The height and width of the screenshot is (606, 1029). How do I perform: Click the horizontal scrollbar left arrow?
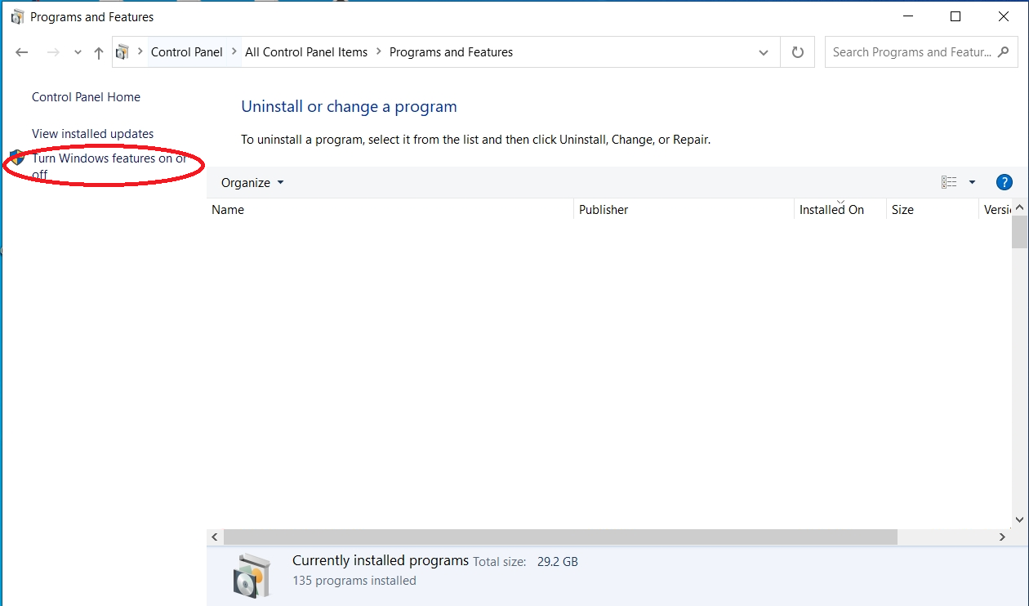tap(215, 537)
